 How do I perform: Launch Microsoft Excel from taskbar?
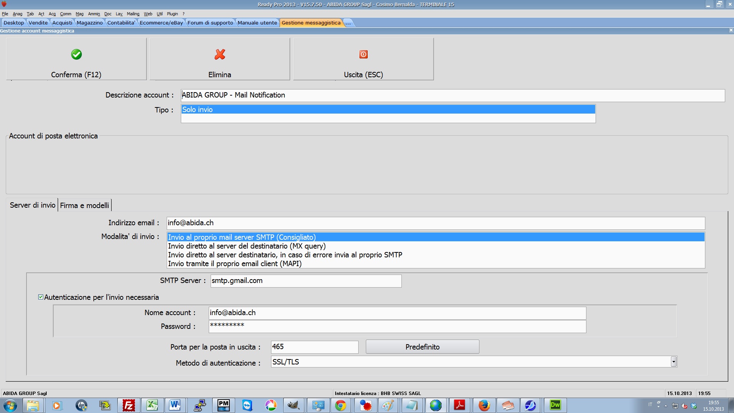[152, 405]
